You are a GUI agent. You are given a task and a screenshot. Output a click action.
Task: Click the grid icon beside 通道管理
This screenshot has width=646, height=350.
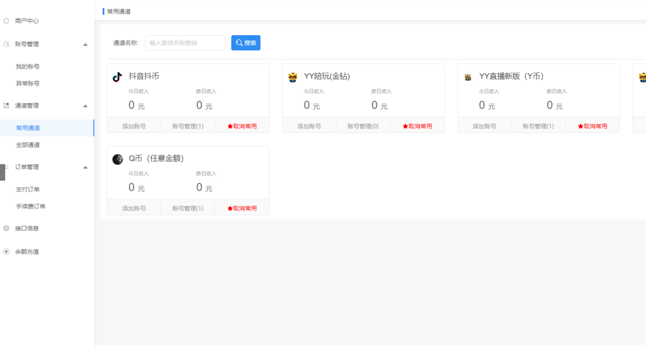[x=6, y=105]
